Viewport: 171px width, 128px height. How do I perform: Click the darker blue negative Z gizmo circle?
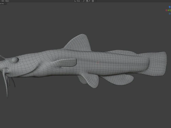point(170,14)
